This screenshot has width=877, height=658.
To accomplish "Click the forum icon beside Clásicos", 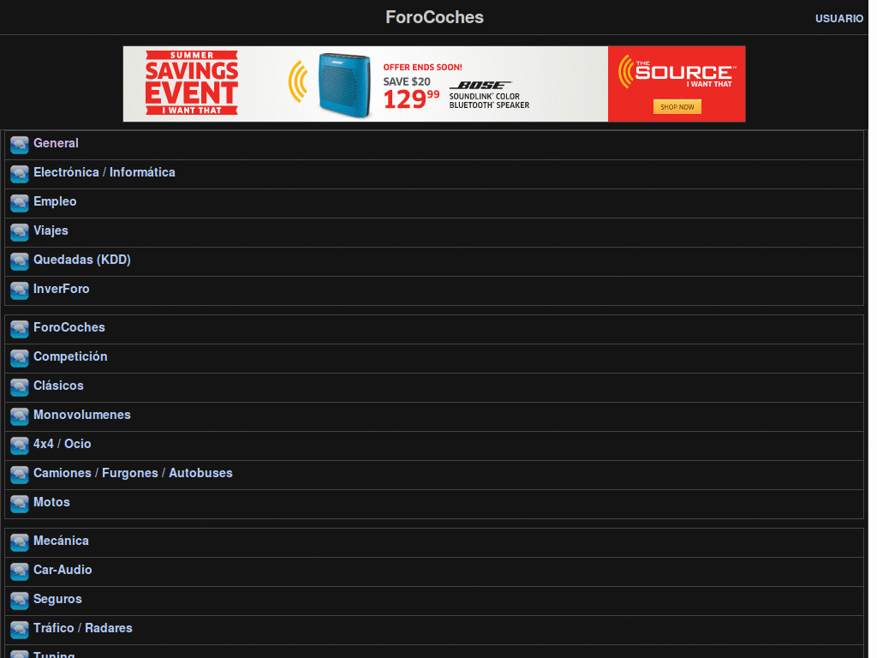I will click(x=20, y=387).
